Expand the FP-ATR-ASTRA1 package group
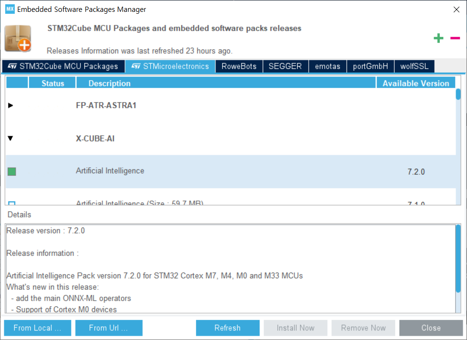 (x=10, y=105)
